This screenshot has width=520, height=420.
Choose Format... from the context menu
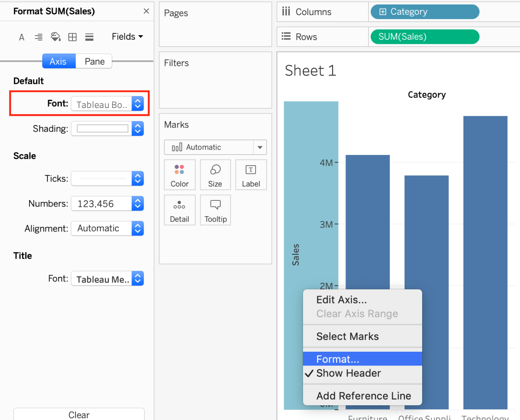click(x=338, y=359)
